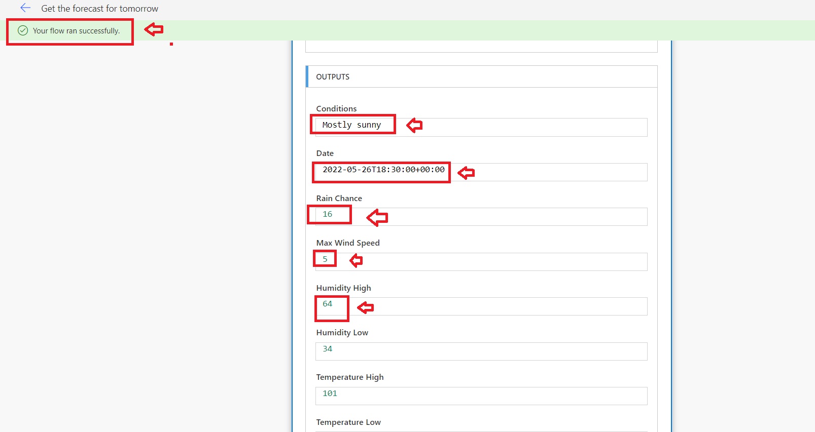
Task: Click the red arrow next to Mostly sunny
Action: 414,125
